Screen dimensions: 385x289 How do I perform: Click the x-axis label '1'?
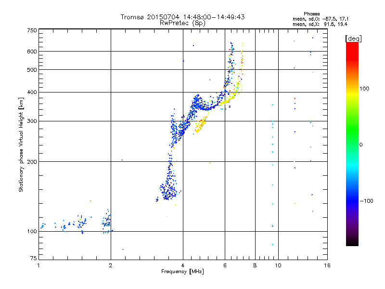tap(38, 265)
